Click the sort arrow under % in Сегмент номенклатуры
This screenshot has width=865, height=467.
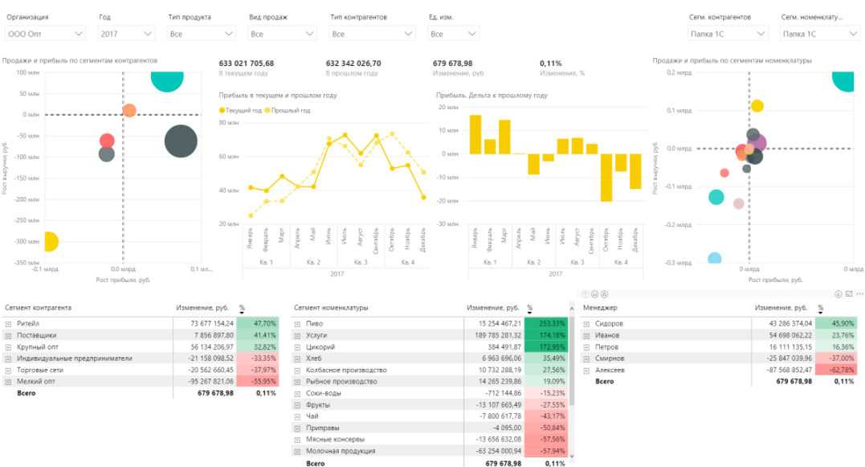[530, 312]
